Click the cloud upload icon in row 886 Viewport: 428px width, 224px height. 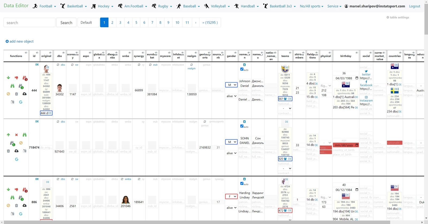(x=24, y=206)
